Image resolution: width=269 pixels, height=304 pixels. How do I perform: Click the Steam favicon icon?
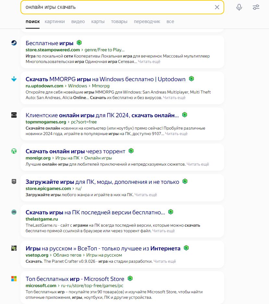coord(14,43)
